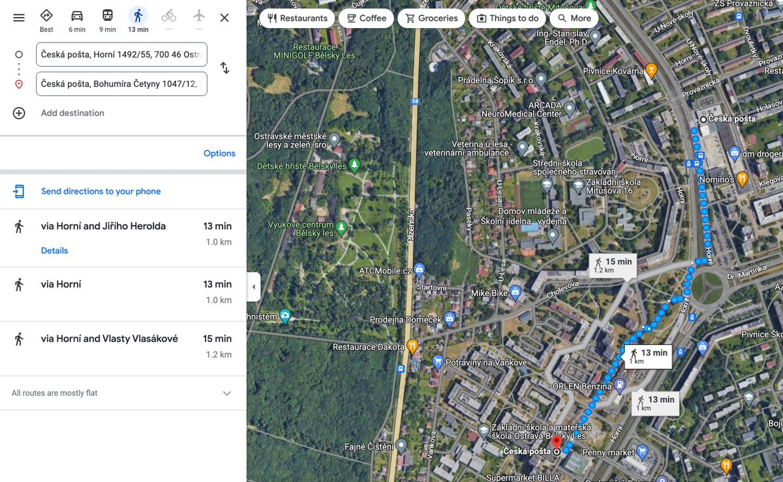
Task: Click the Veterina u lesa pin
Action: [522, 148]
